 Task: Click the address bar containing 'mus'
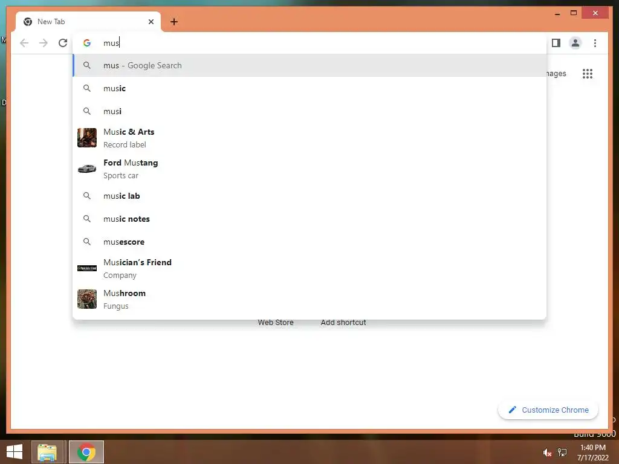[x=309, y=43]
